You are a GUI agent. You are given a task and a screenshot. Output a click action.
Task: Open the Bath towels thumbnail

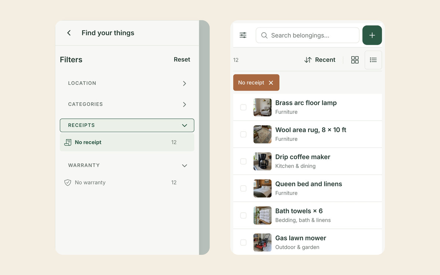[x=263, y=216]
